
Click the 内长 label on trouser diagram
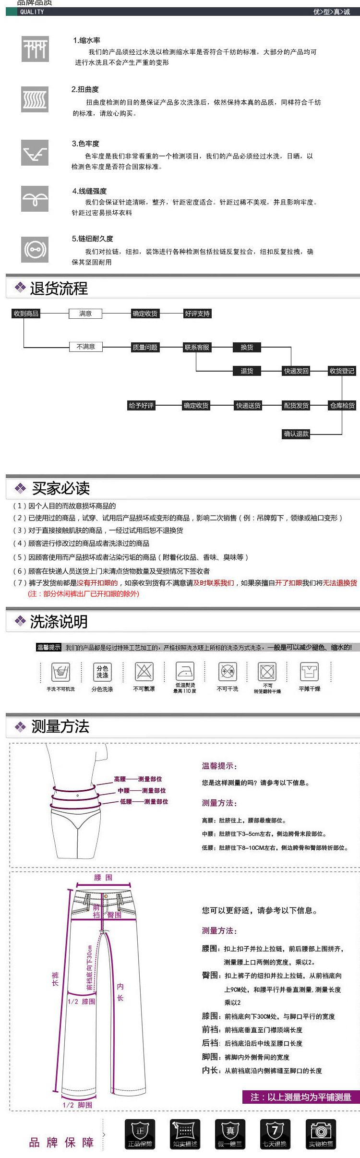pos(120,992)
